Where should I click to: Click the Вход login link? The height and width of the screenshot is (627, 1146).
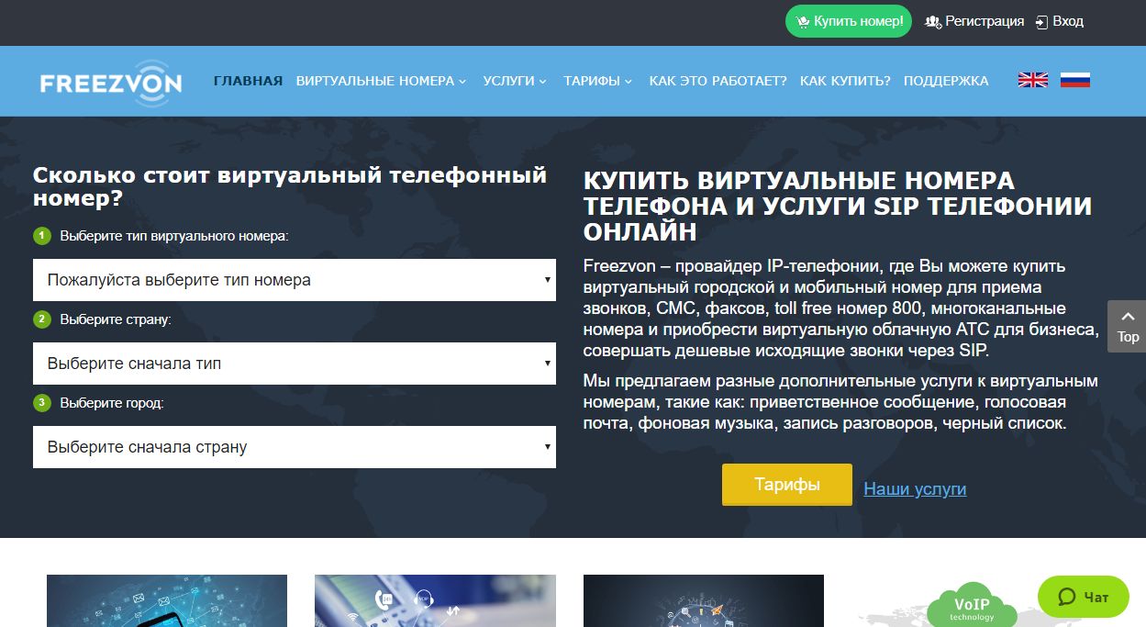point(1060,21)
